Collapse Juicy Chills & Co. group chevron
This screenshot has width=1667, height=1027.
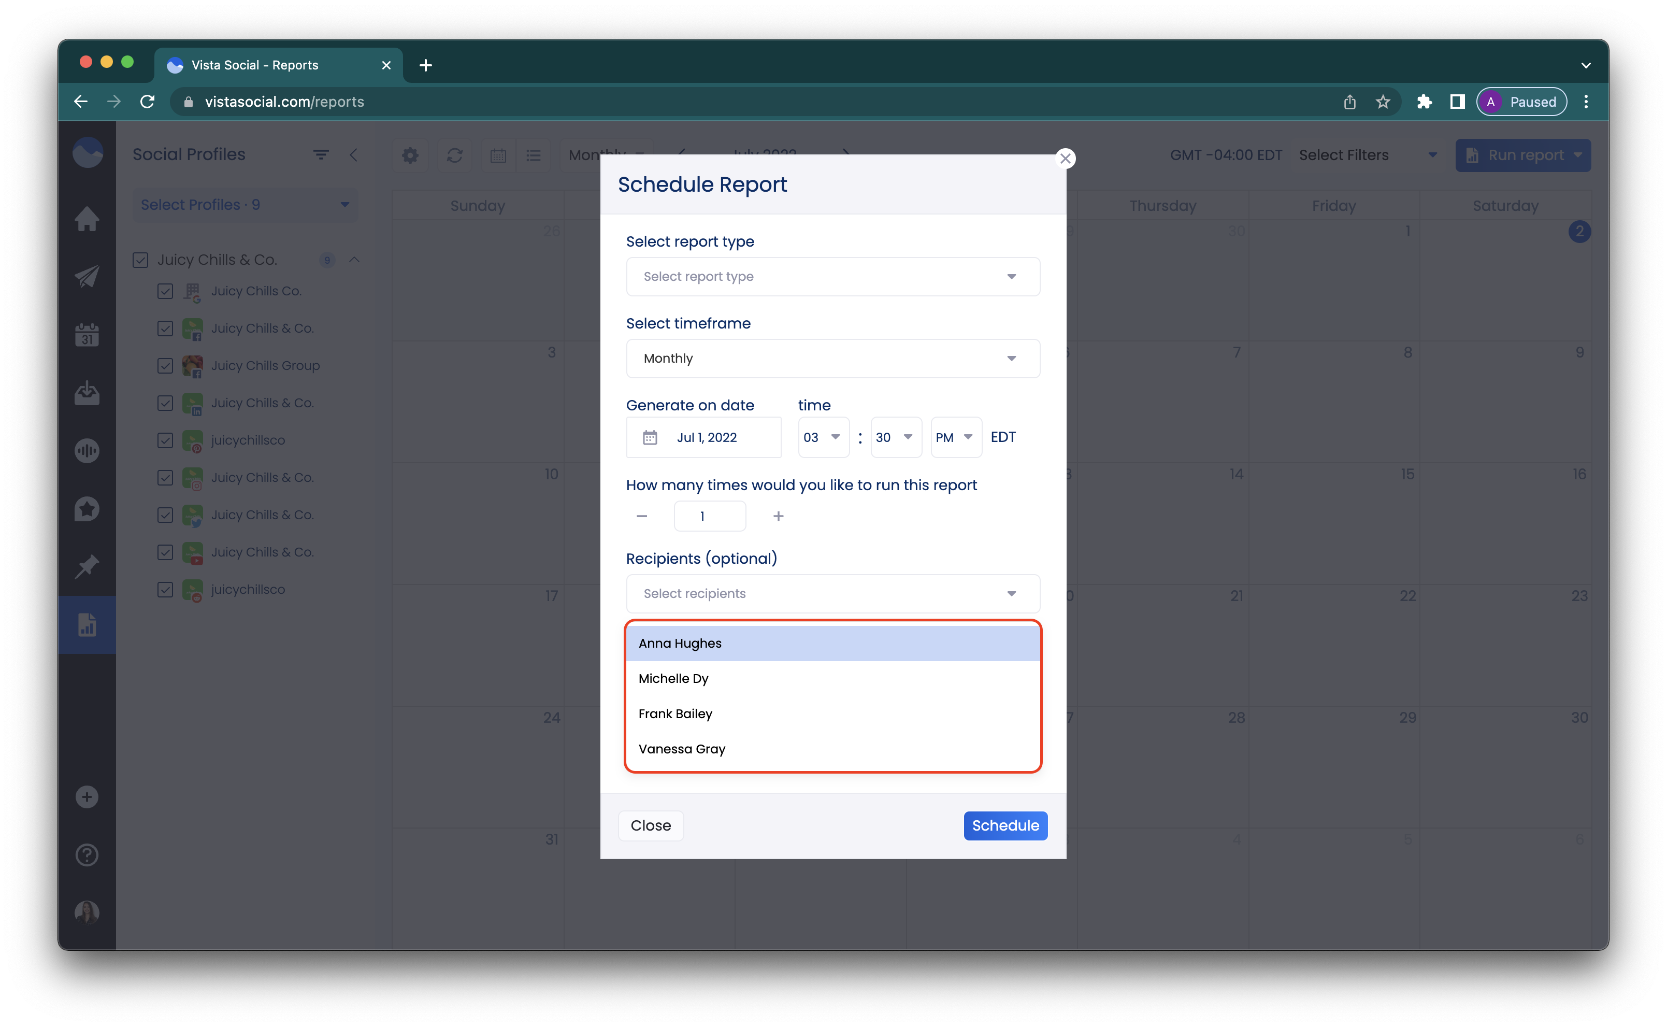(x=354, y=260)
